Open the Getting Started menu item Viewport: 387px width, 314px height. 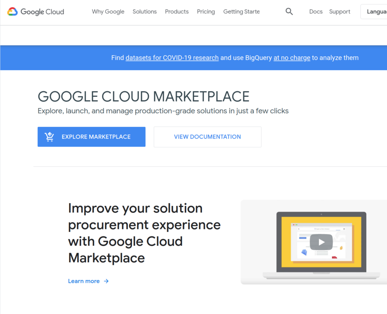point(241,12)
